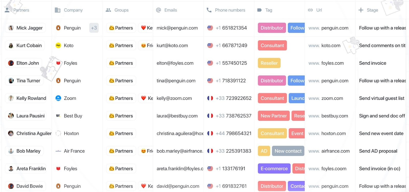Expand the +3 companies badge for Mick Jagger
The image size is (409, 192).
tap(94, 28)
